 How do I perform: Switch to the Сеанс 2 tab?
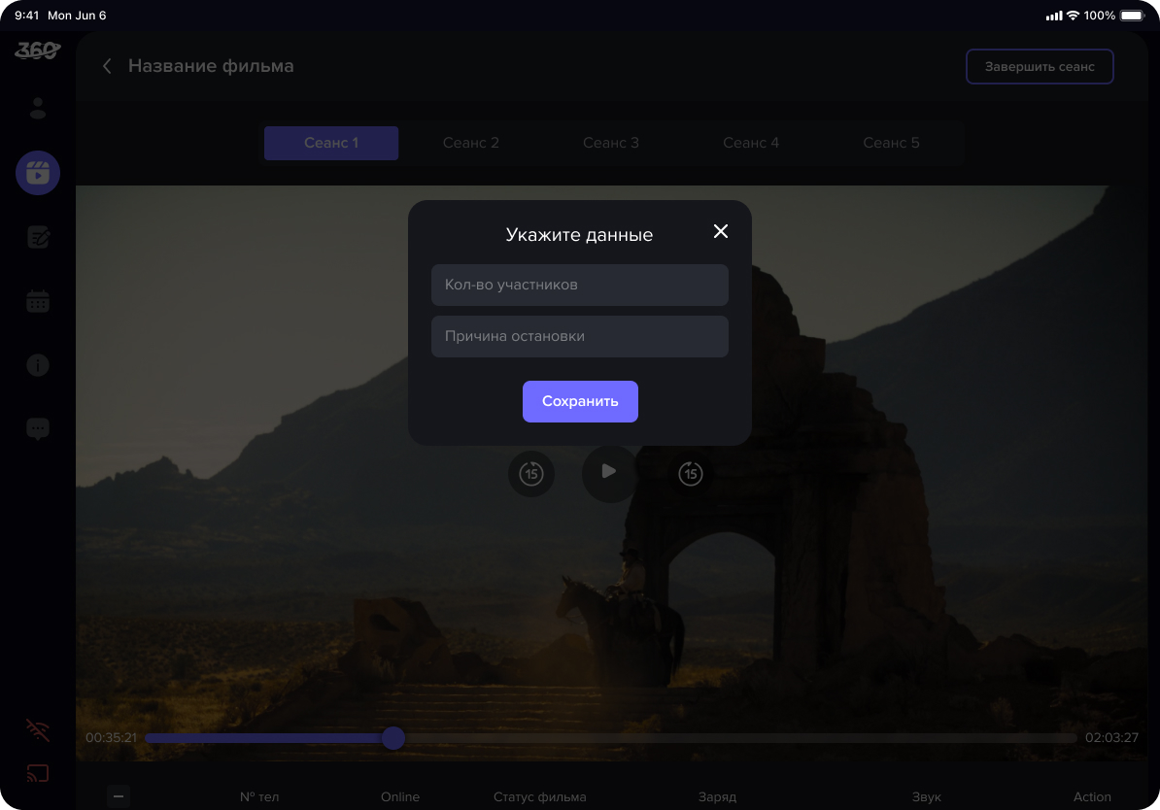coord(471,143)
